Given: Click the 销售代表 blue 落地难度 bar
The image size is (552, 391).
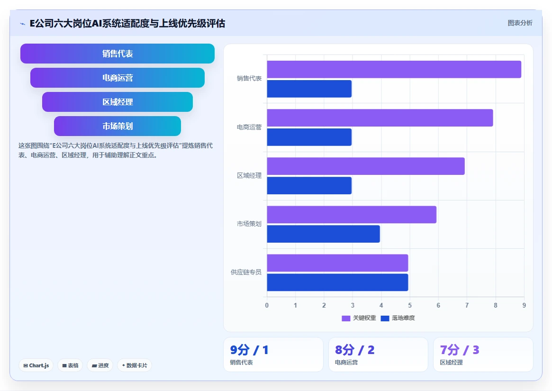Looking at the screenshot, I should point(309,89).
